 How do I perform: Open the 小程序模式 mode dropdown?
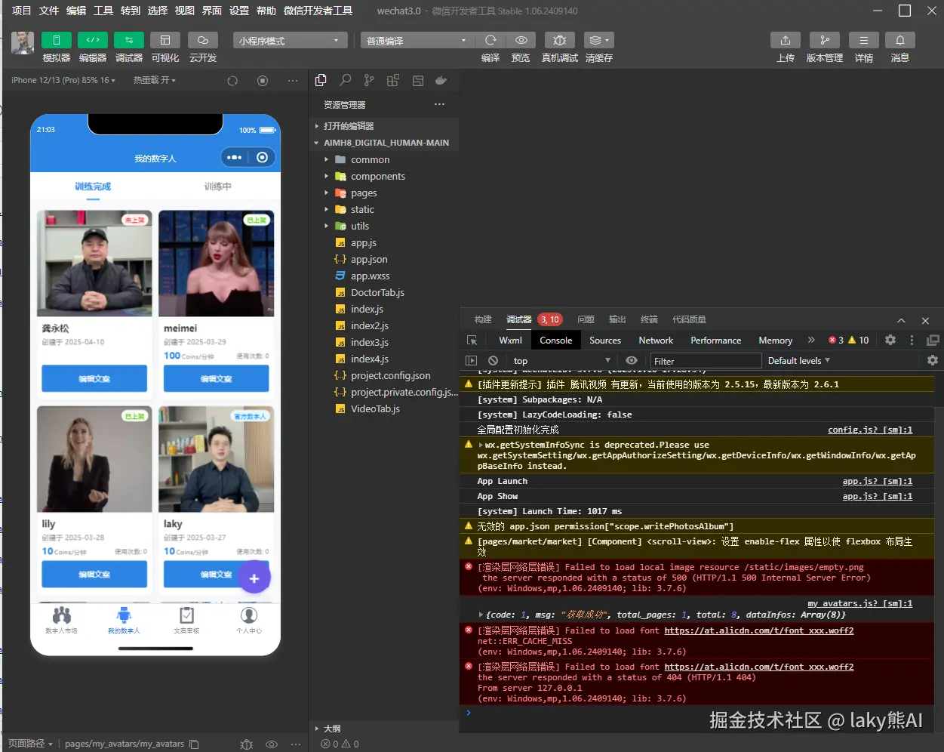(291, 41)
